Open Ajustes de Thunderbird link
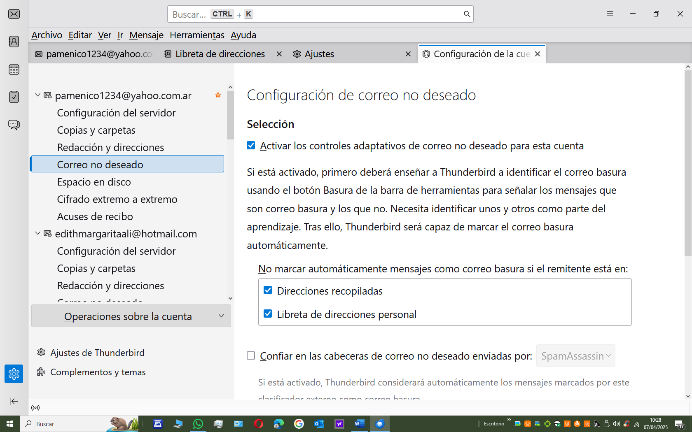The height and width of the screenshot is (432, 692). [x=91, y=353]
